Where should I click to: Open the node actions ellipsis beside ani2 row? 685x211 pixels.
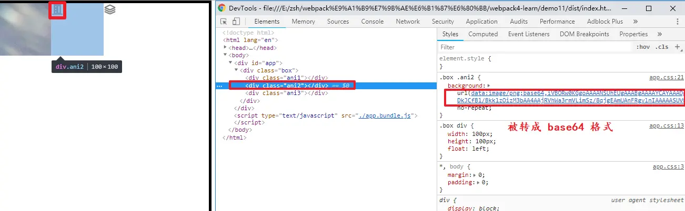point(219,85)
